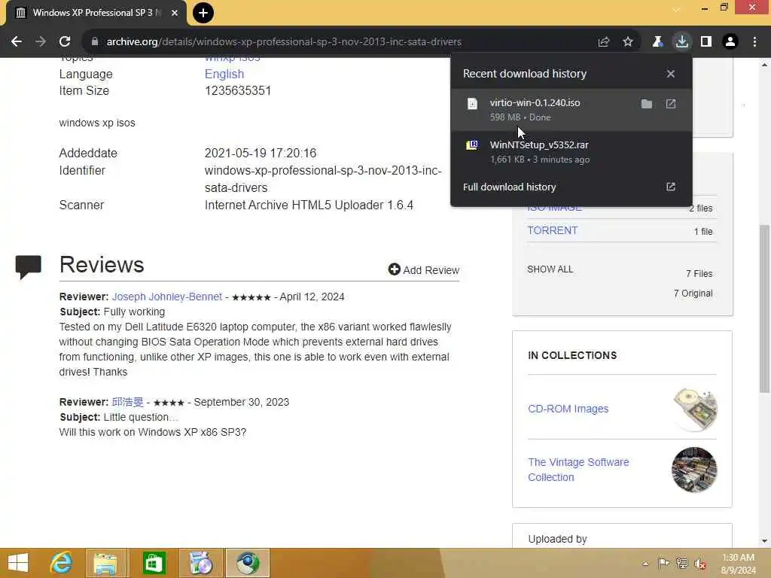The width and height of the screenshot is (771, 578).
Task: Select the identifier text windows-xp-professional-sp-3-nov-2013-inc-
Action: pyautogui.click(x=323, y=171)
